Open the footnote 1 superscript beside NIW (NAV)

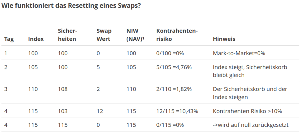coord(142,38)
